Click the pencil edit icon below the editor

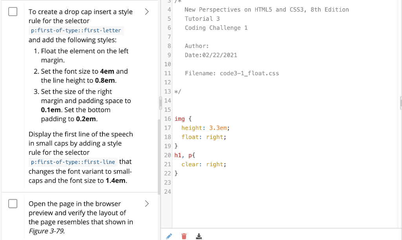[x=169, y=236]
